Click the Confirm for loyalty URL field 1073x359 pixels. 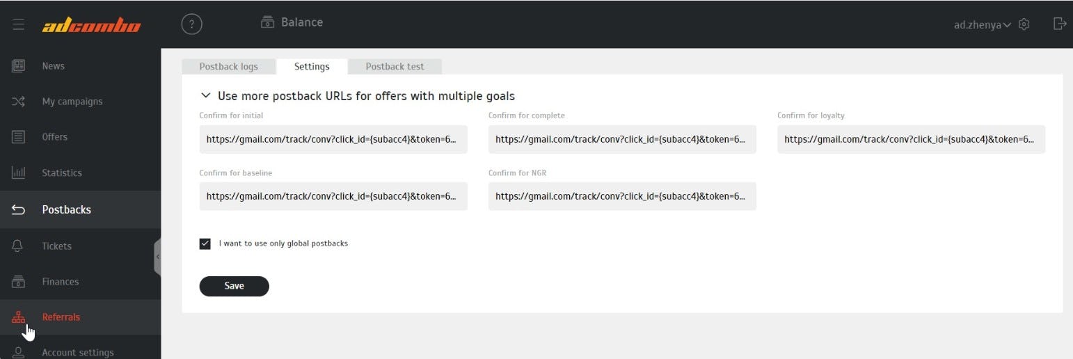(911, 139)
